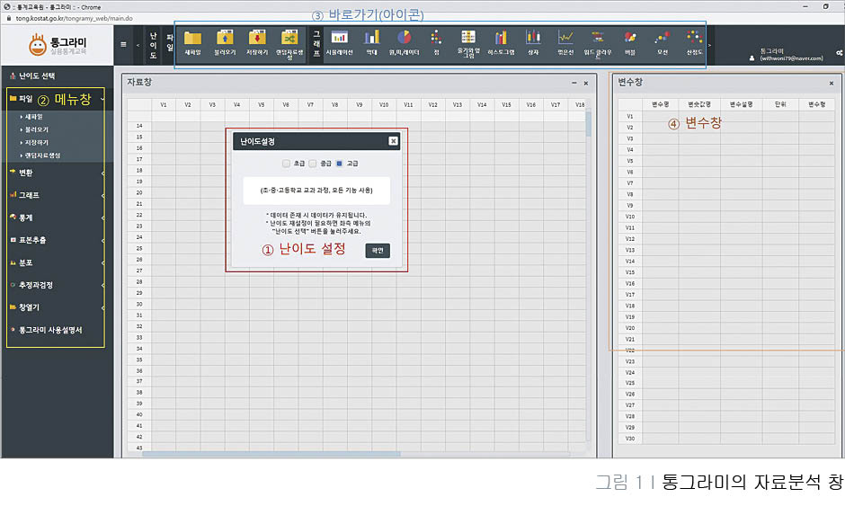Image resolution: width=845 pixels, height=506 pixels.
Task: Select the 상자 (box plot) icon
Action: [533, 37]
